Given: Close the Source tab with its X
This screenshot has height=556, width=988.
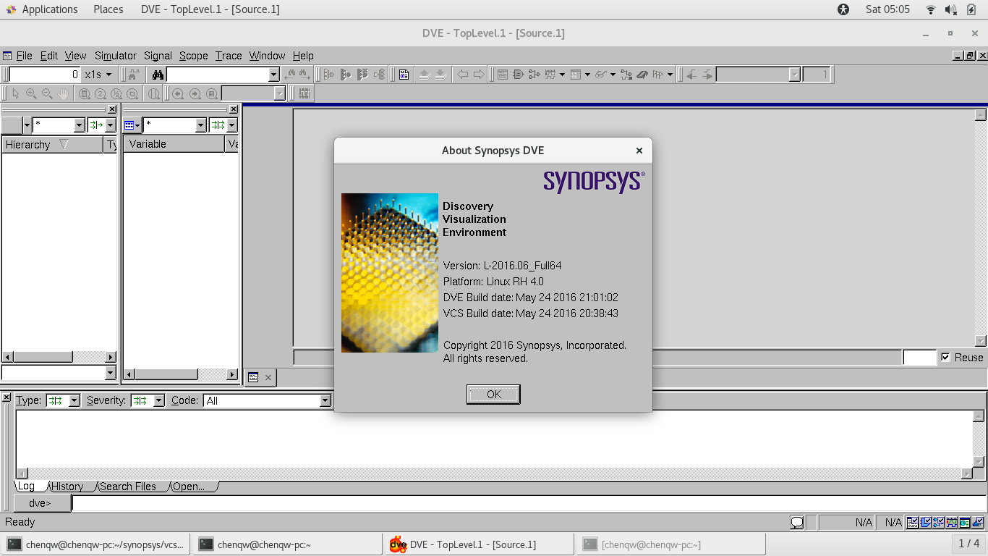Looking at the screenshot, I should click(268, 377).
